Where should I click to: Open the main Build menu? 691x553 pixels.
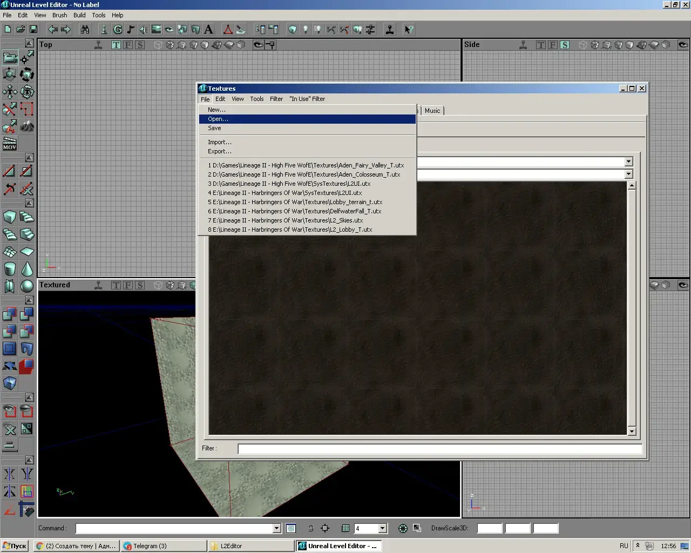point(79,15)
